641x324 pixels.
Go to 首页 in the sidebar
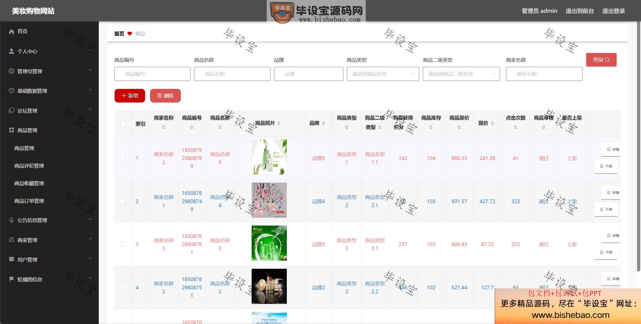[x=22, y=31]
